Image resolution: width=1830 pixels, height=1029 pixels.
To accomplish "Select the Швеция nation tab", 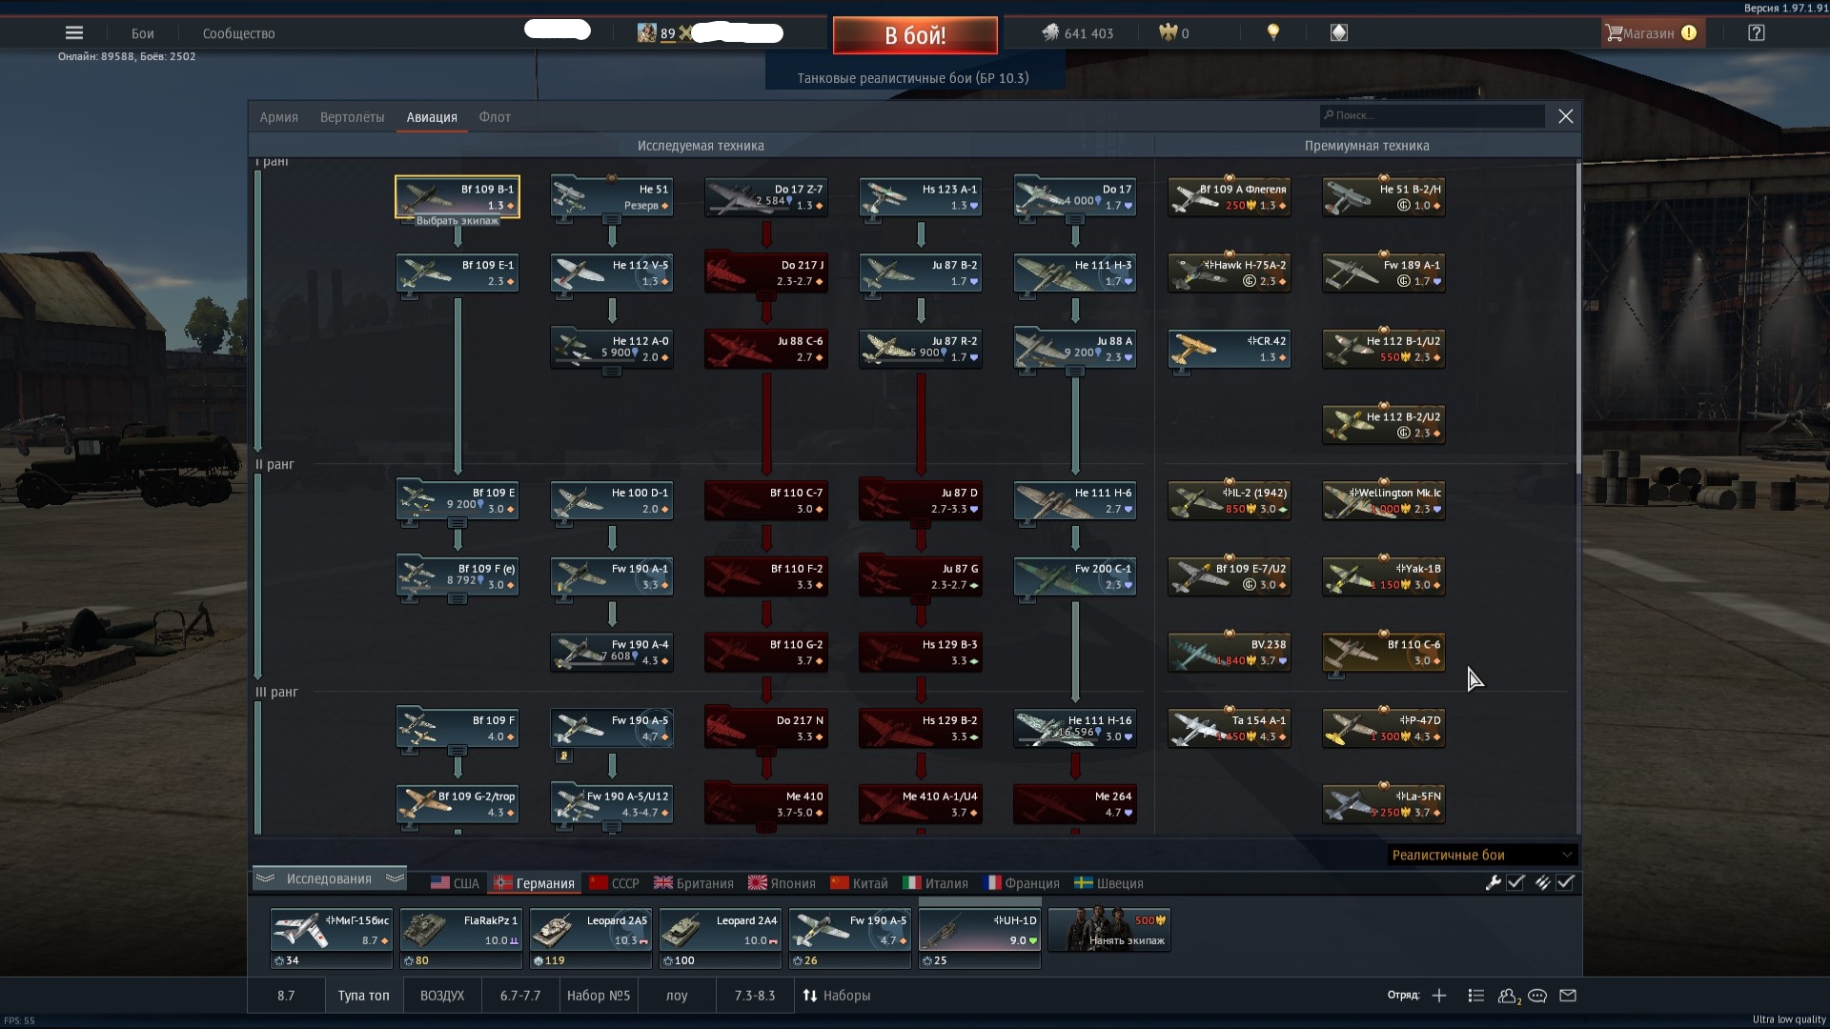I will pyautogui.click(x=1108, y=883).
